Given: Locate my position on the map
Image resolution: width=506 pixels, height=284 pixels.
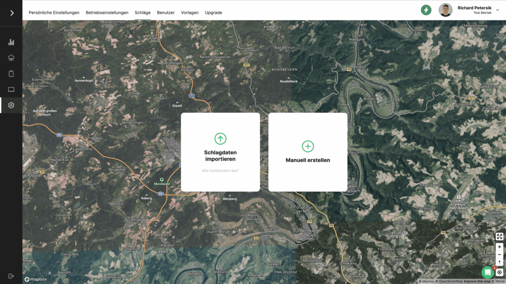Looking at the screenshot, I should tap(499, 272).
